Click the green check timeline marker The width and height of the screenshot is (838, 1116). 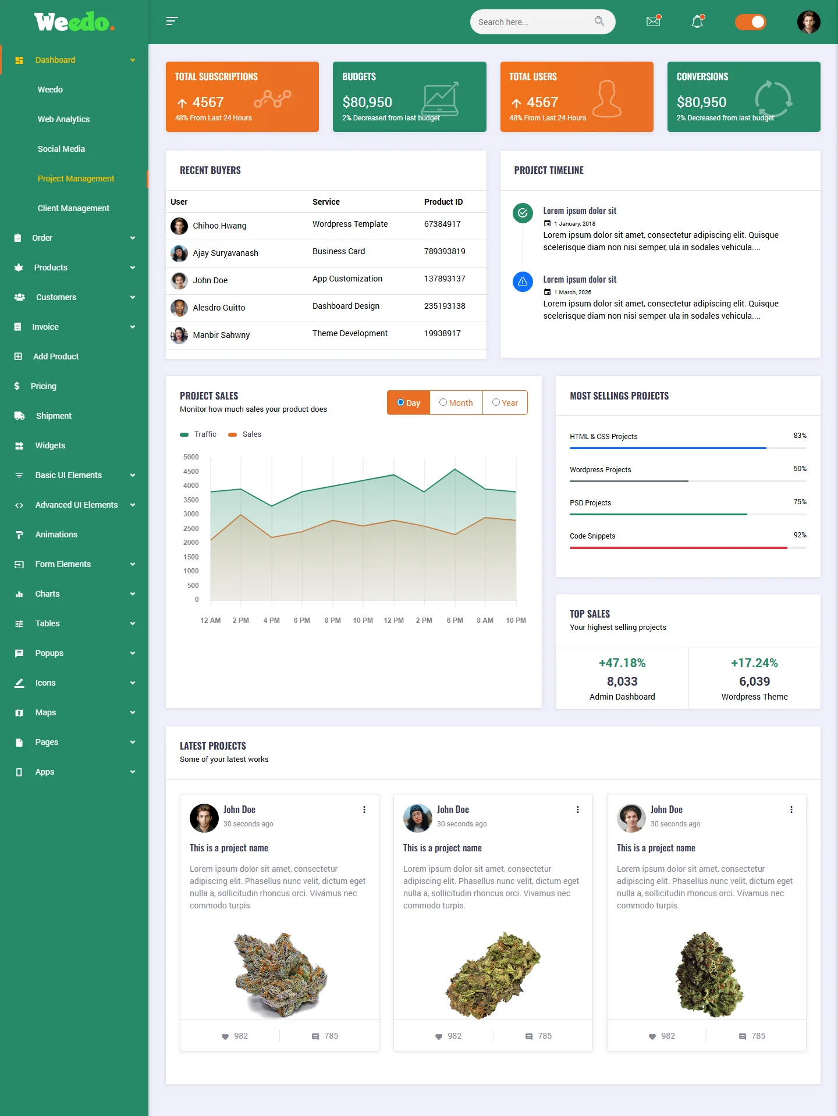[x=523, y=213]
